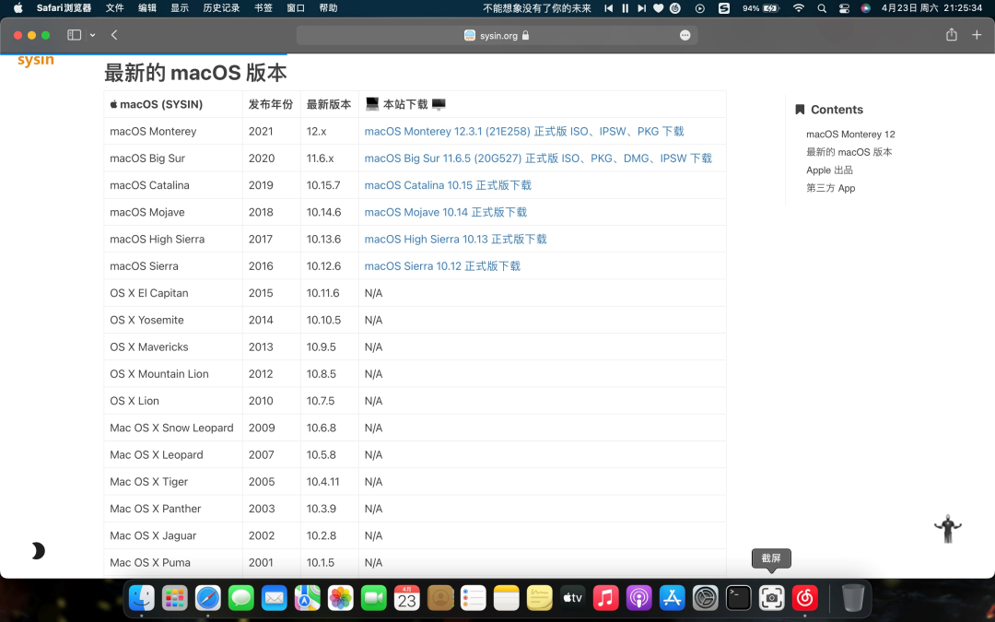The height and width of the screenshot is (622, 995).
Task: Open the Safari sidebar panel
Action: click(x=74, y=35)
